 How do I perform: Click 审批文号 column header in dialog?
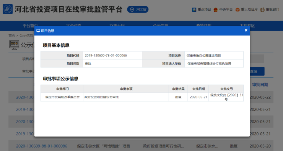tap(226, 89)
